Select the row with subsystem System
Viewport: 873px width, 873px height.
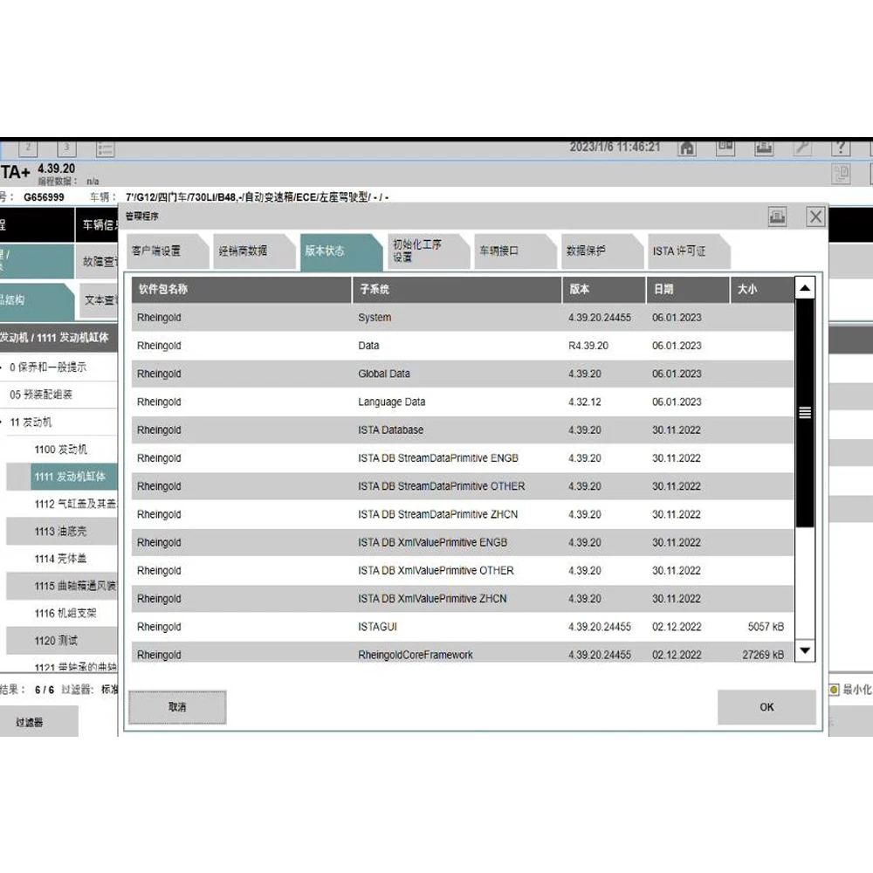pos(463,318)
